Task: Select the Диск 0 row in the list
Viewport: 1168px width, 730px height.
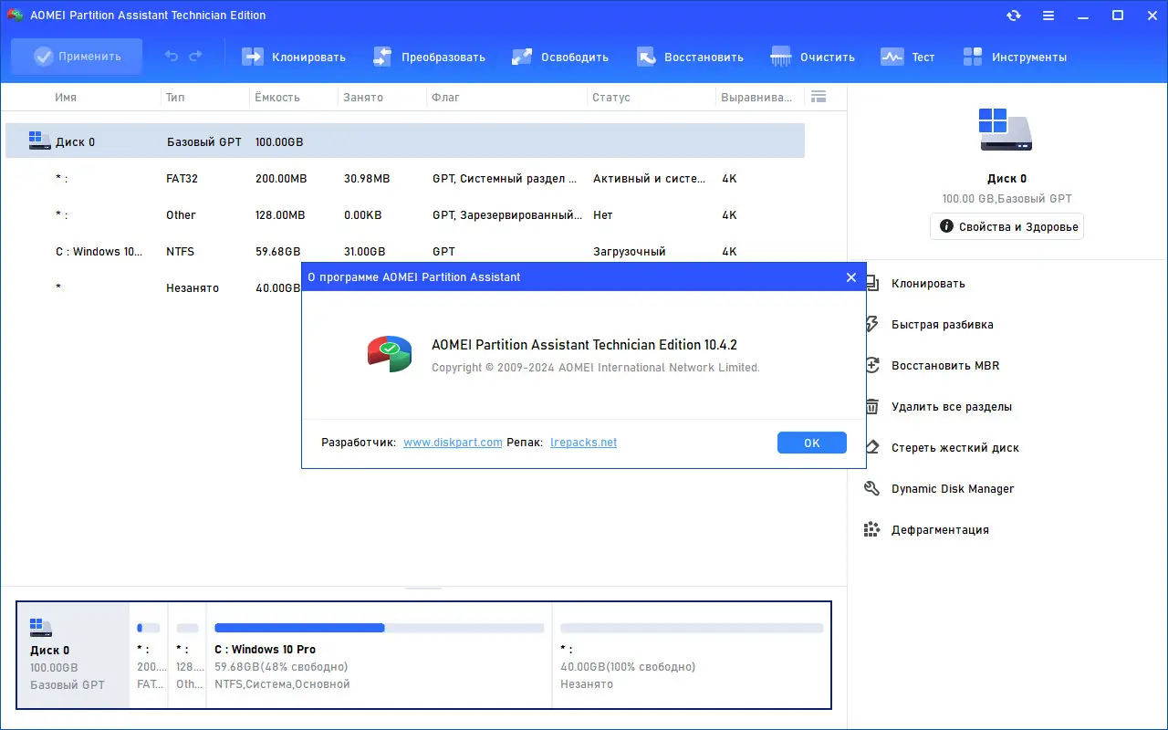Action: pyautogui.click(x=405, y=141)
